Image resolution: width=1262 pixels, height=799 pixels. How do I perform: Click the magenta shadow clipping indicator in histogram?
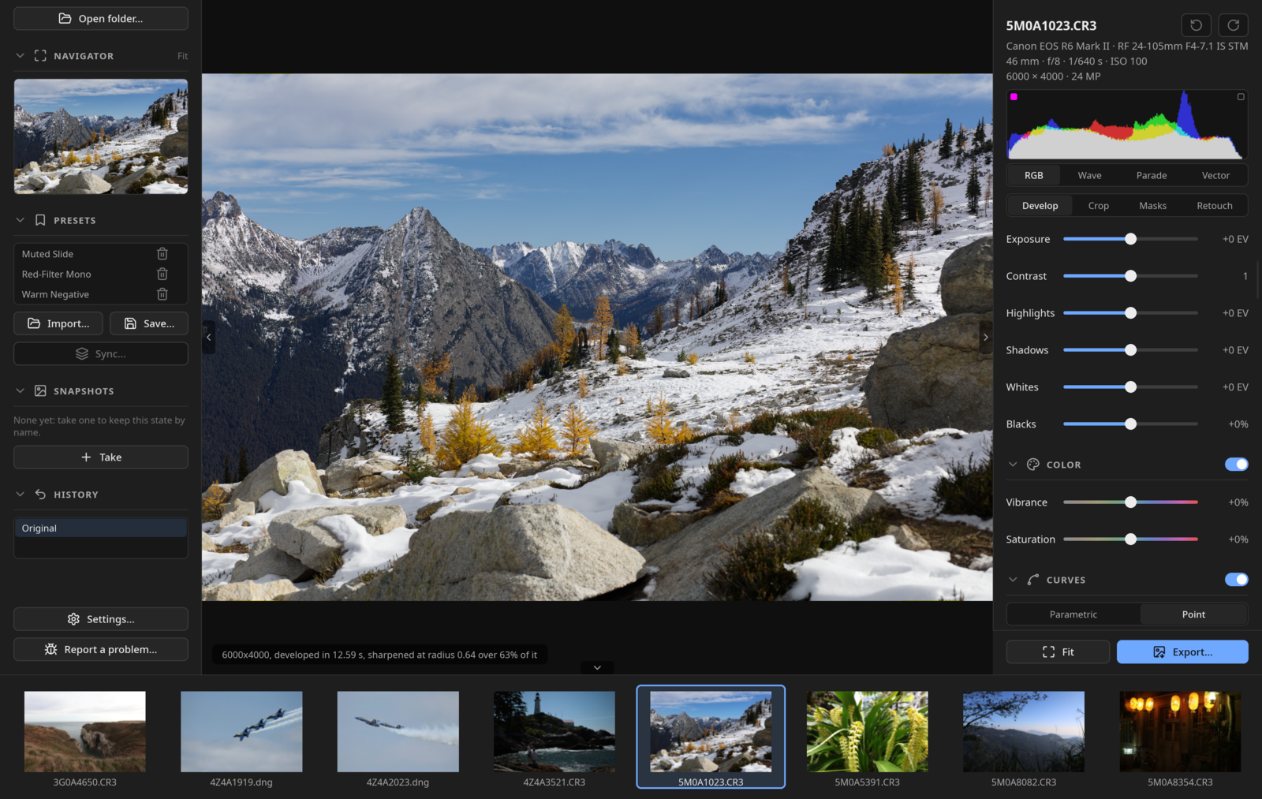pyautogui.click(x=1014, y=97)
